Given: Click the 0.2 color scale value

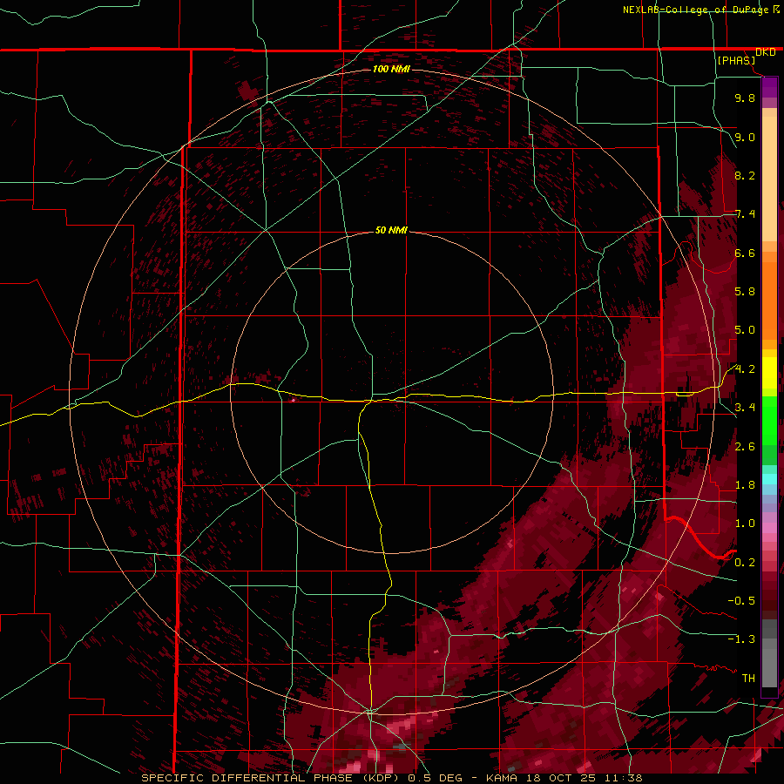Looking at the screenshot, I should point(745,563).
